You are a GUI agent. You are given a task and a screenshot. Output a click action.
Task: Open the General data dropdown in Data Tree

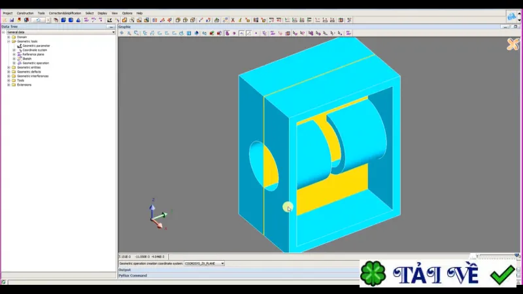tap(61, 32)
